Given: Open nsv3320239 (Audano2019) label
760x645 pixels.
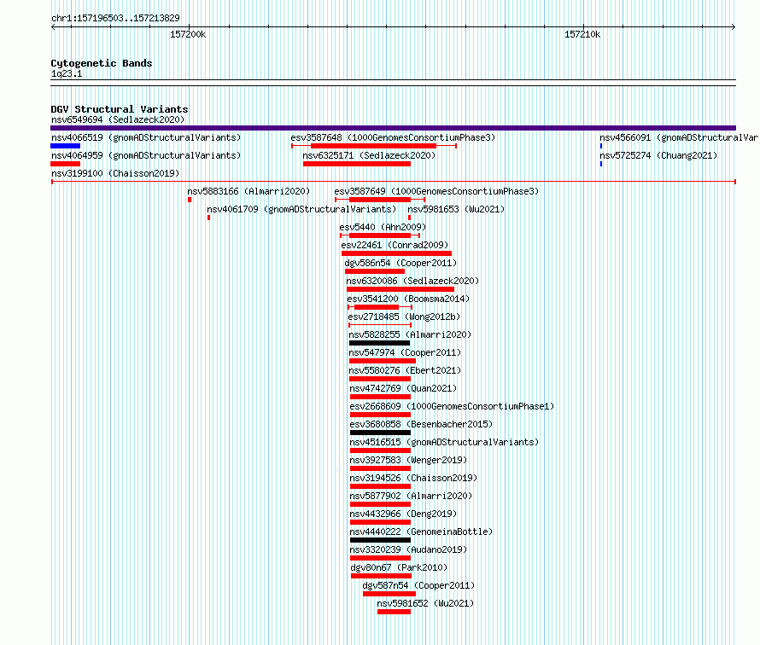Looking at the screenshot, I should [x=408, y=549].
